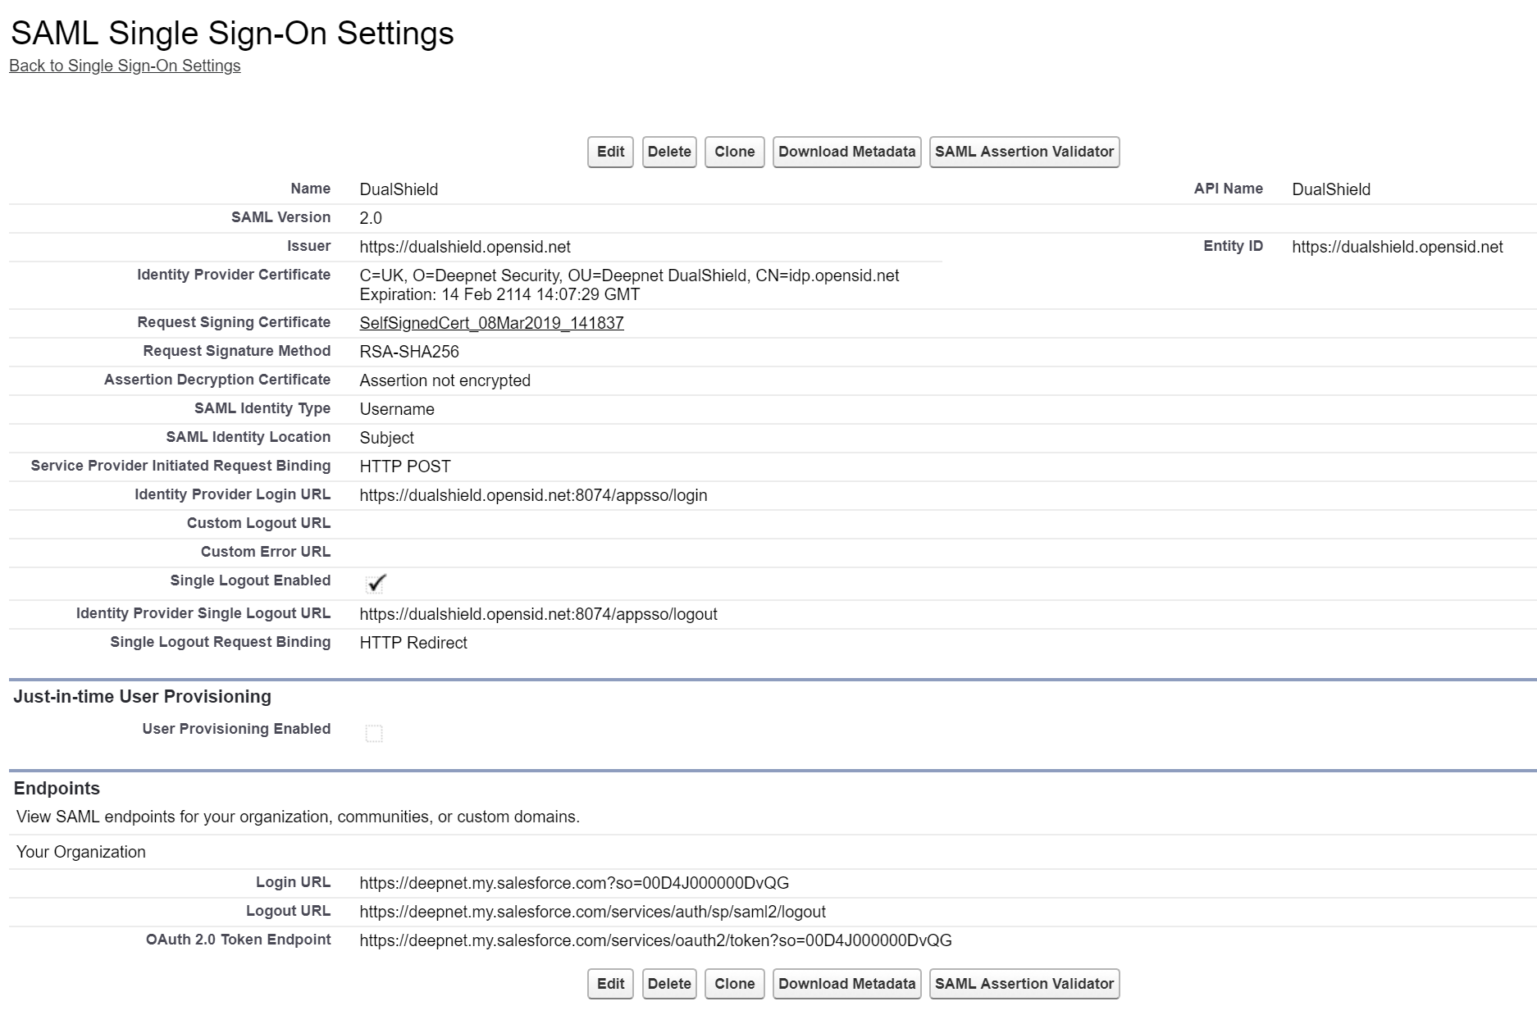
Task: Click the bottom Edit button
Action: click(x=610, y=984)
